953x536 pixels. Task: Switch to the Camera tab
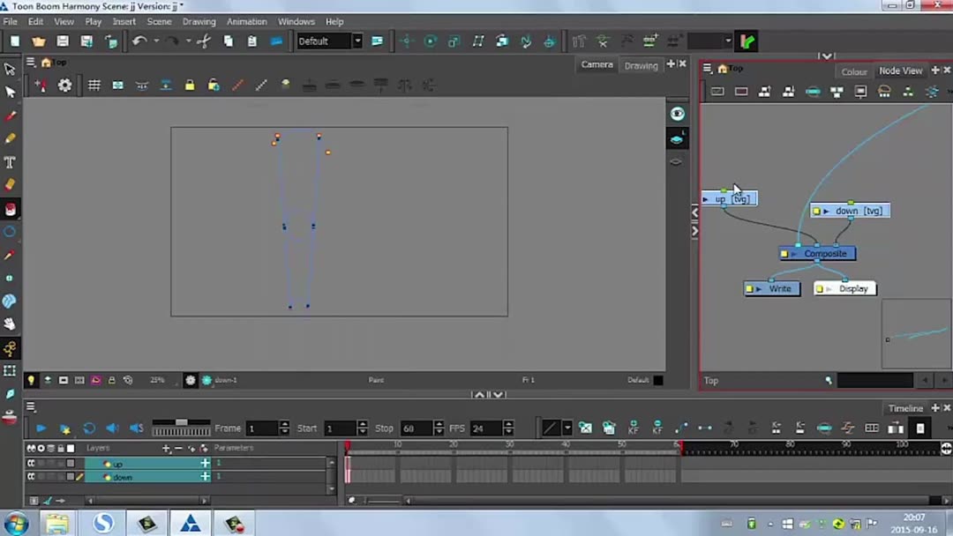click(x=597, y=64)
